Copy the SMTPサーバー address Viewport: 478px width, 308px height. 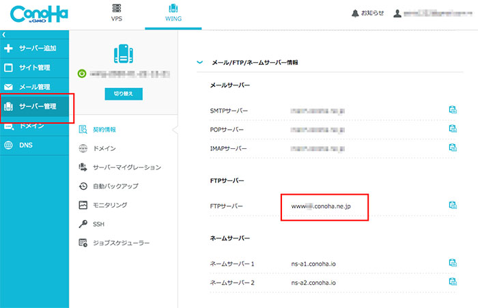(453, 110)
